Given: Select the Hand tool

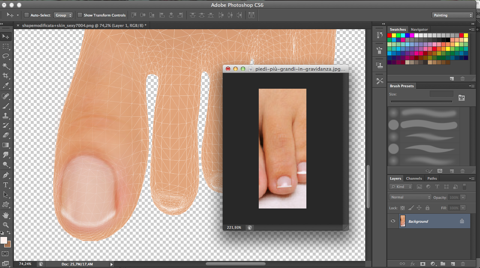Looking at the screenshot, I should [x=6, y=215].
